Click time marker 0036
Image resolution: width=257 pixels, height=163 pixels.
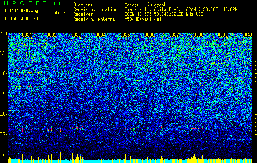150,35
